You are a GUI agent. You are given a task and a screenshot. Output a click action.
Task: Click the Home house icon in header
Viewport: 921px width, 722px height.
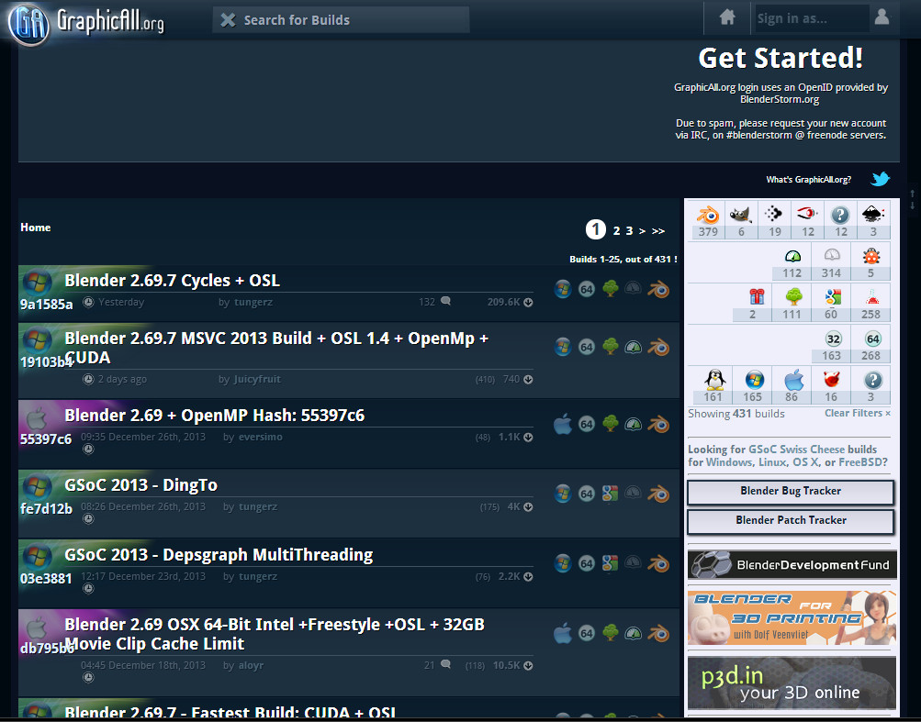727,17
